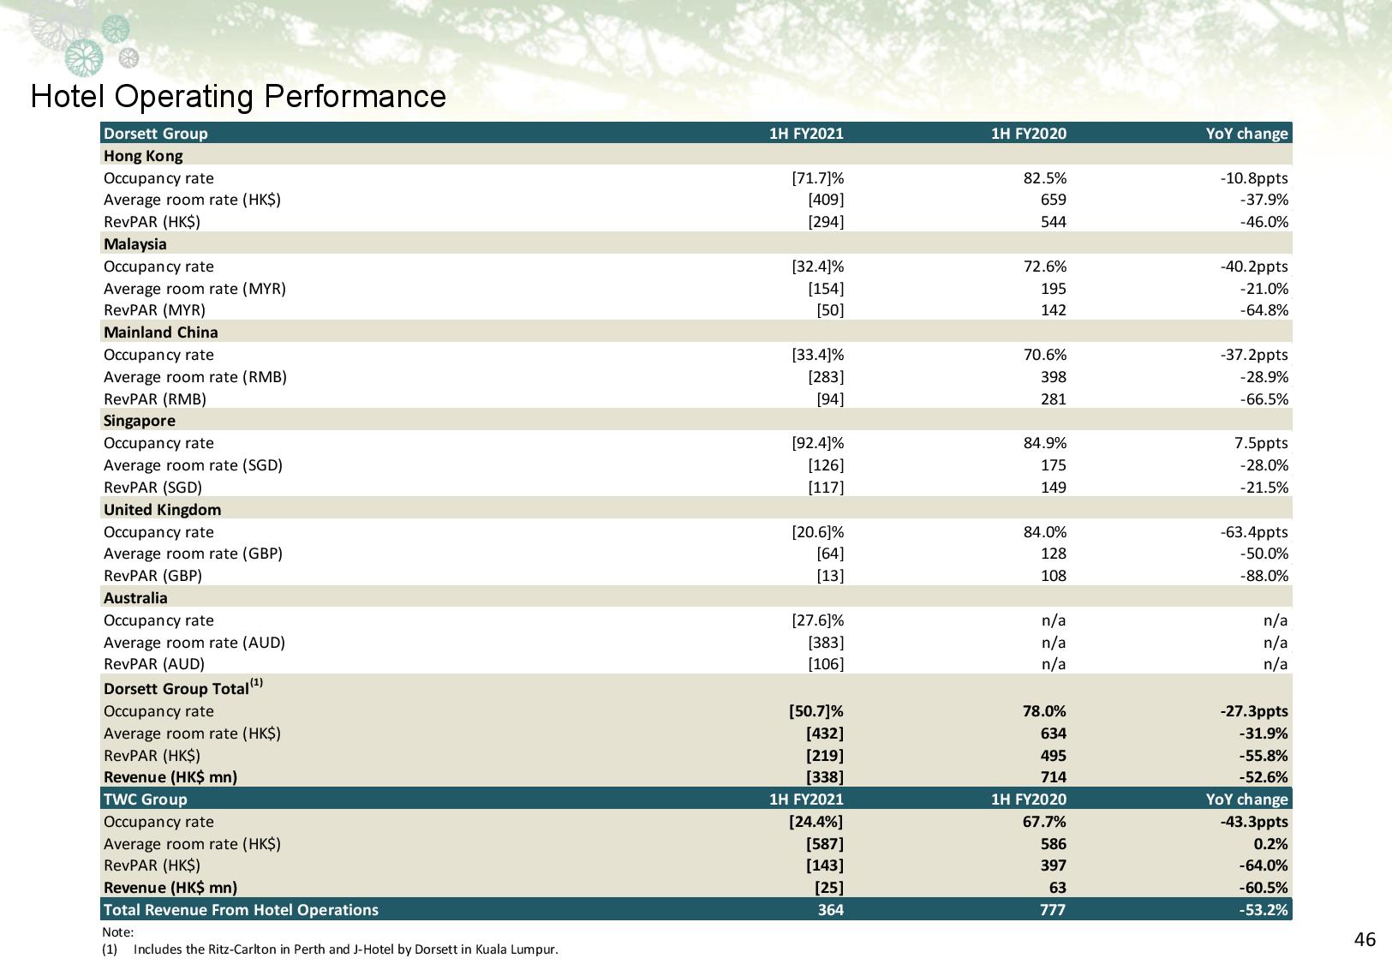This screenshot has width=1392, height=964.
Task: Click the Mainland China section row
Action: coord(161,332)
